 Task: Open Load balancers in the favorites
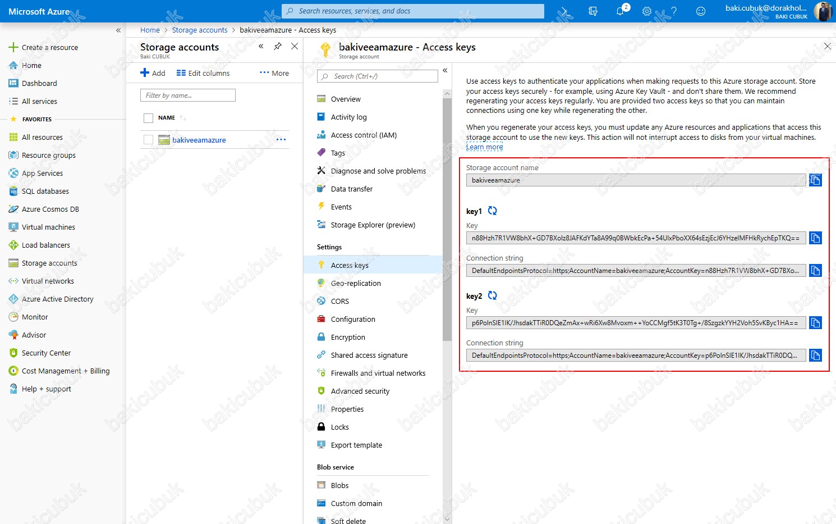pos(45,245)
